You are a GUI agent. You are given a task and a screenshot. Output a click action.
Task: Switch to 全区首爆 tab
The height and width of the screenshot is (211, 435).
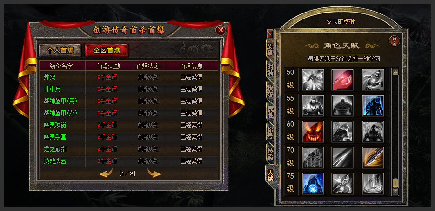[107, 51]
